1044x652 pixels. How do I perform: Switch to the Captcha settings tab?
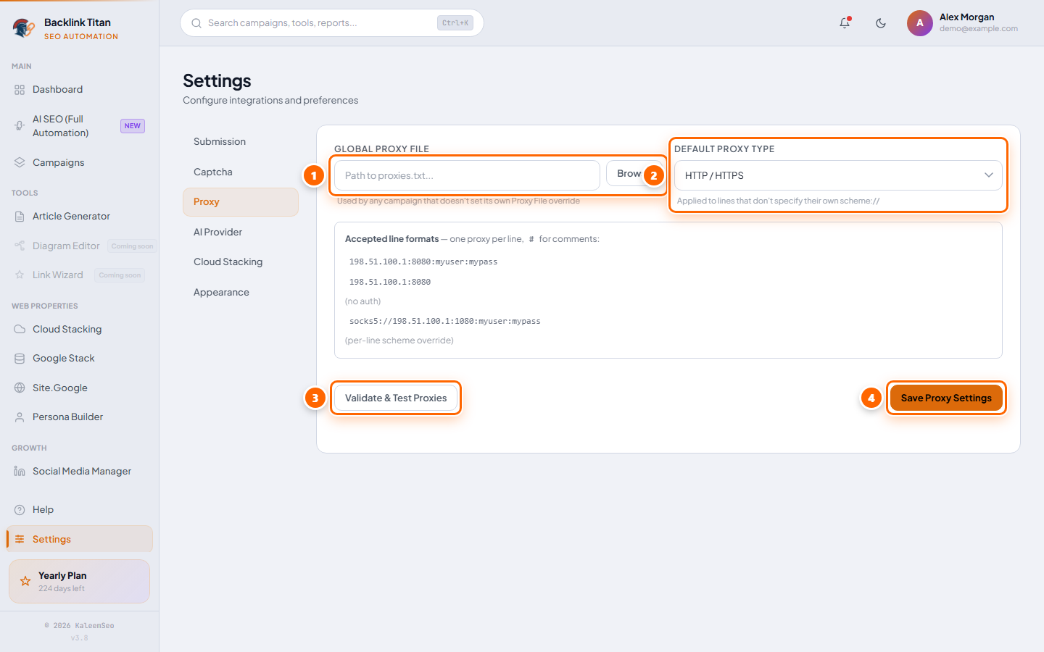tap(241, 172)
